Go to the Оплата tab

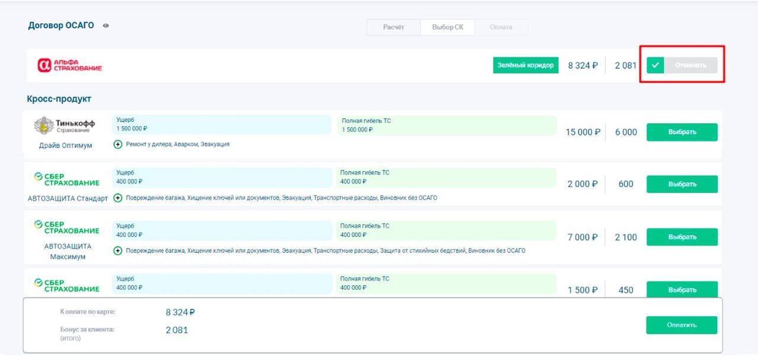[501, 27]
